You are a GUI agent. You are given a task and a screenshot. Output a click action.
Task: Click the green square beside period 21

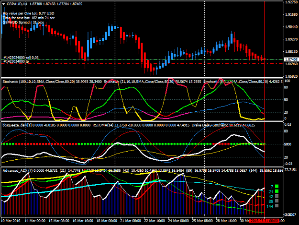pos(277,191)
